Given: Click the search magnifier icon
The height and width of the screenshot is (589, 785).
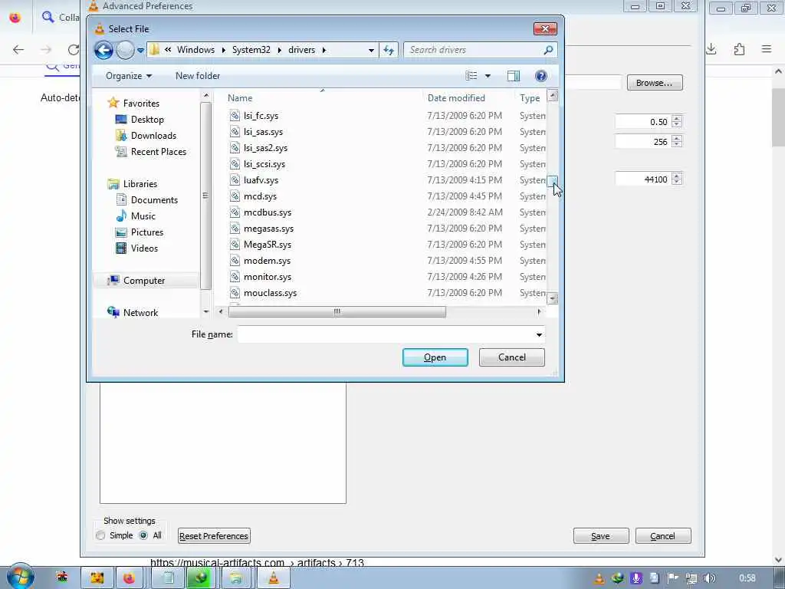Looking at the screenshot, I should coord(549,50).
